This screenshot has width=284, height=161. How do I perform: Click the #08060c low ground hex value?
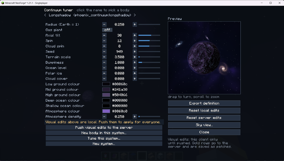tap(120, 84)
